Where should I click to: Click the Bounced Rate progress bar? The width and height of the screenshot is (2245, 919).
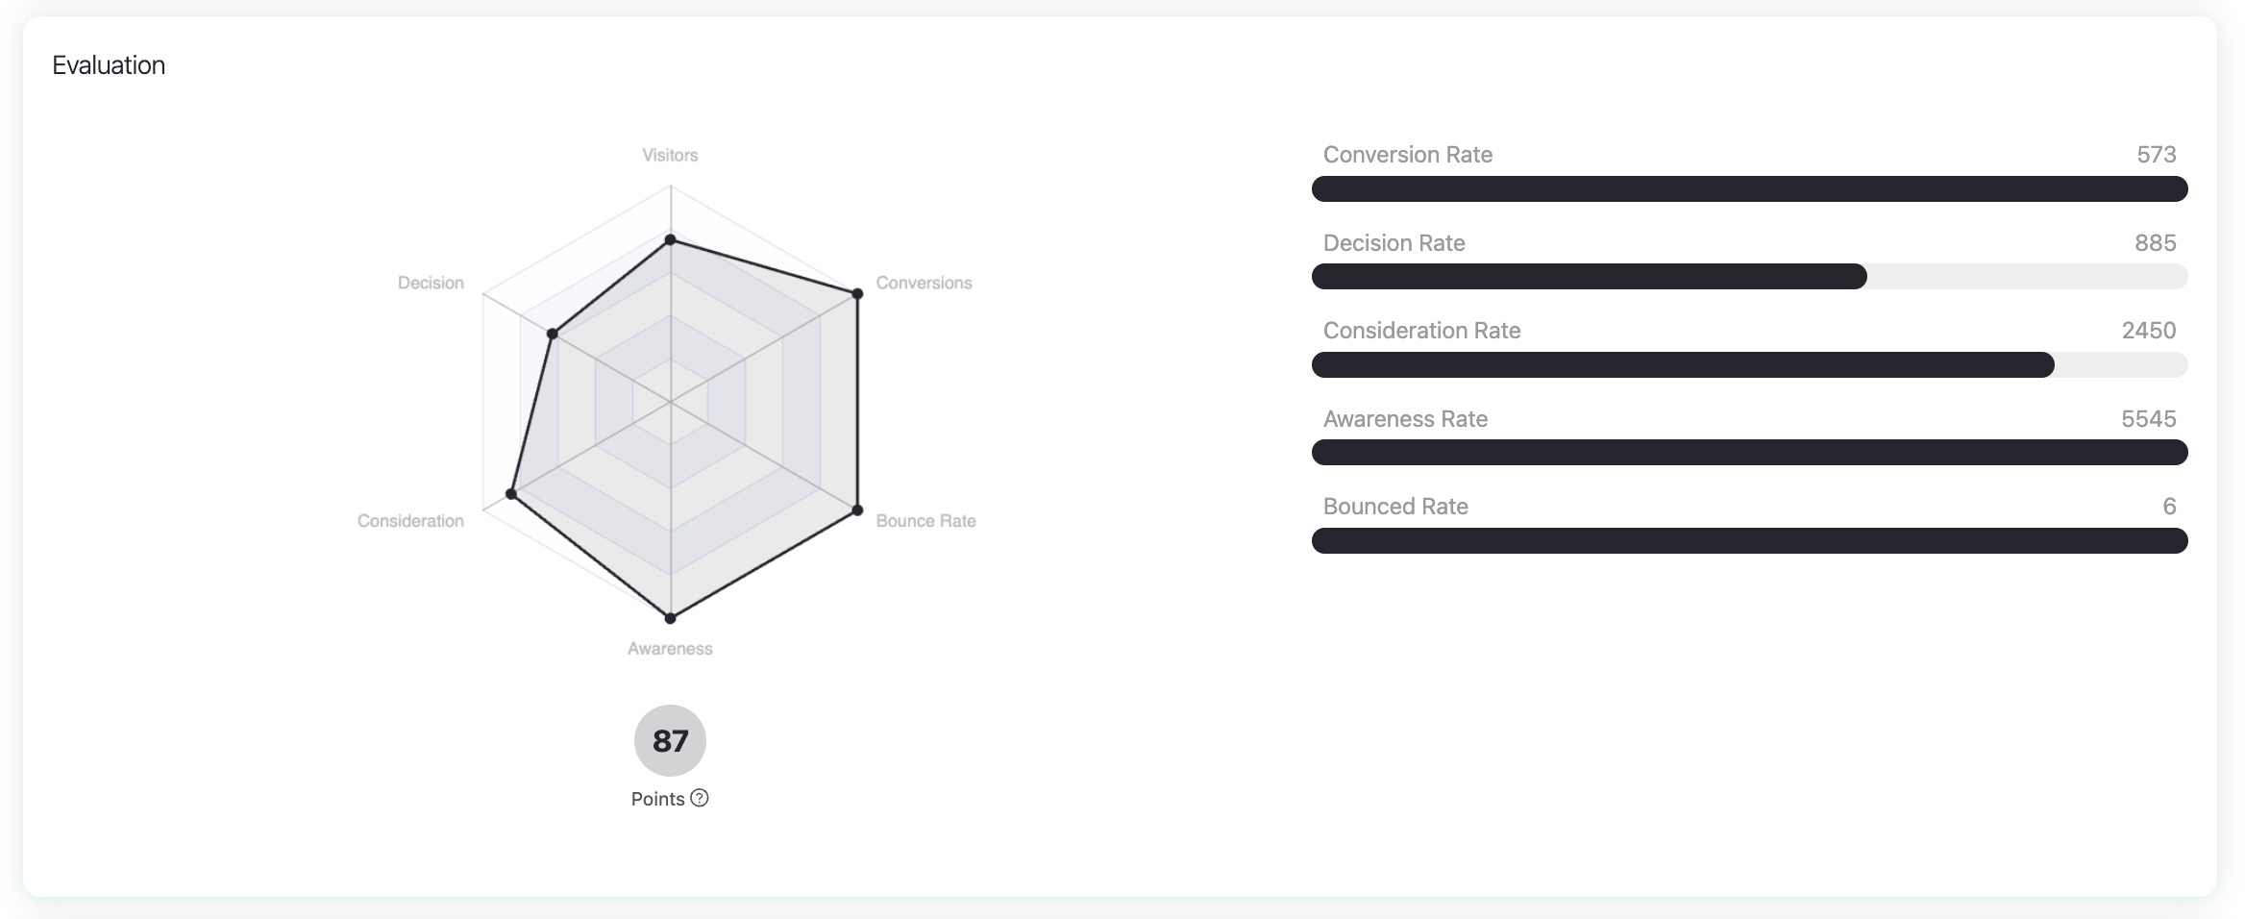[1749, 540]
